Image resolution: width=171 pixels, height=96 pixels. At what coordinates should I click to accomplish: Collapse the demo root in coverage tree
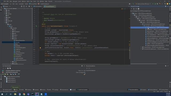click(132, 13)
